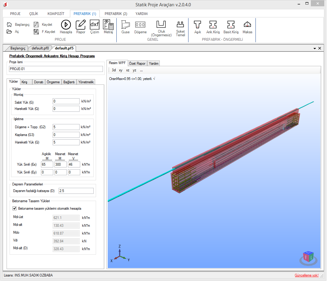Set view to xz plane

click(128, 70)
